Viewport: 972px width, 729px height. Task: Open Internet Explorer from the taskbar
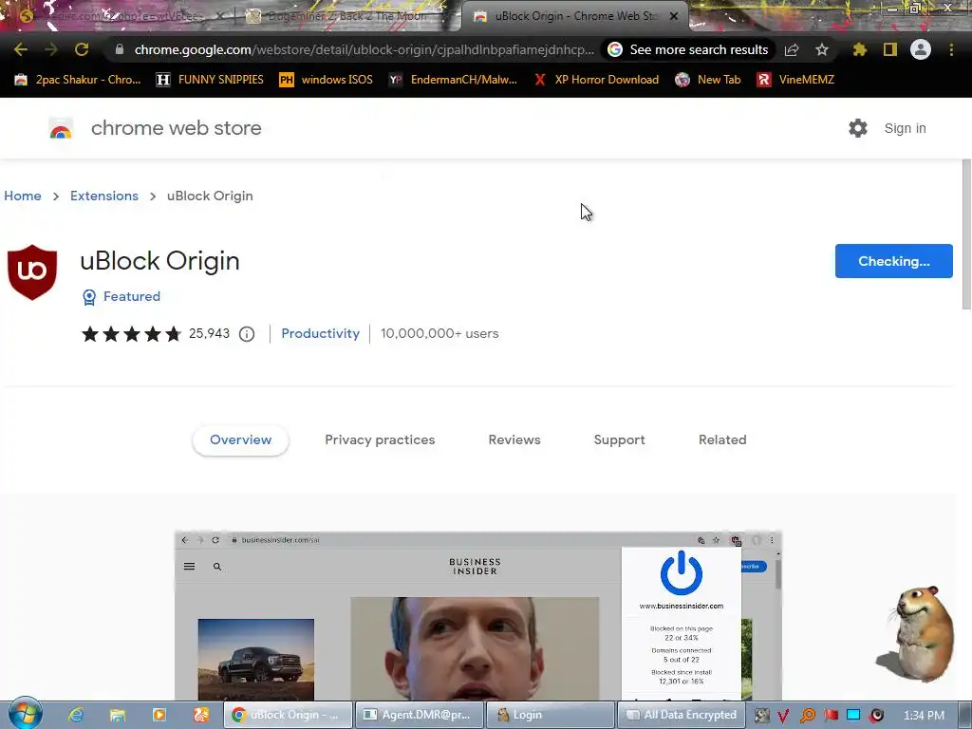(x=76, y=715)
